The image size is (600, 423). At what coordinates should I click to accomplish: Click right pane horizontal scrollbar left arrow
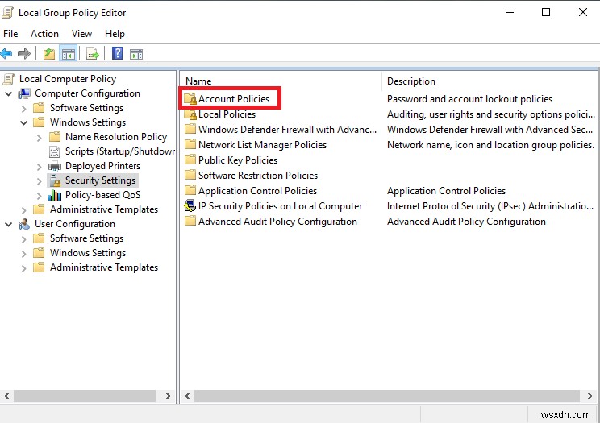click(x=187, y=396)
